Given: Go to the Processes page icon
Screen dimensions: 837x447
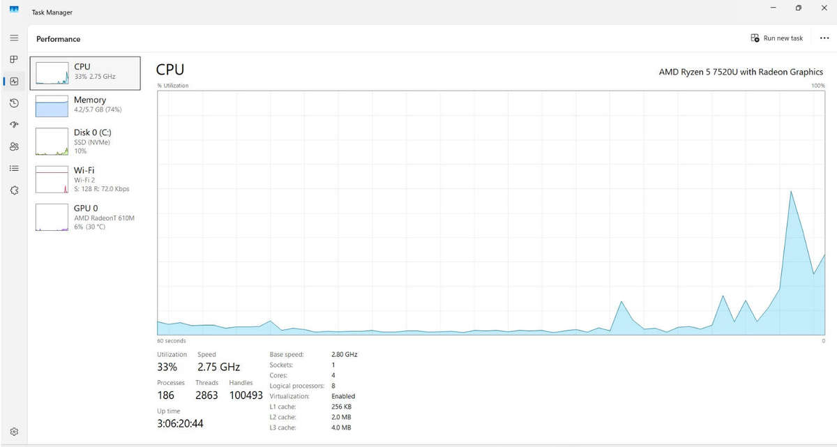Looking at the screenshot, I should 14,59.
